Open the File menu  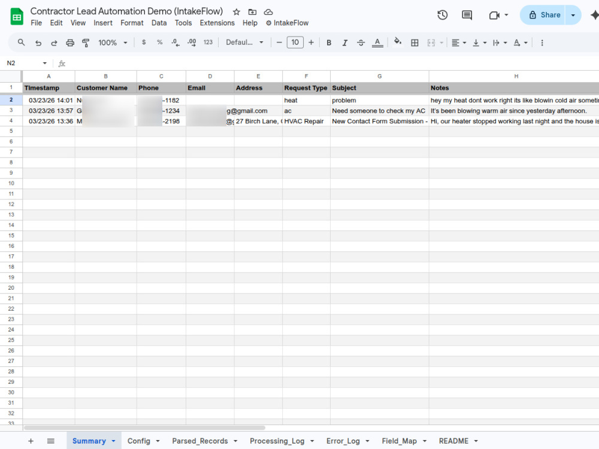coord(37,23)
